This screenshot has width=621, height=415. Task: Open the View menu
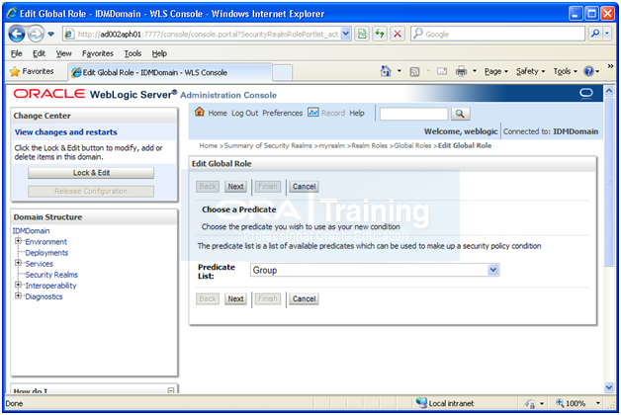coord(63,53)
